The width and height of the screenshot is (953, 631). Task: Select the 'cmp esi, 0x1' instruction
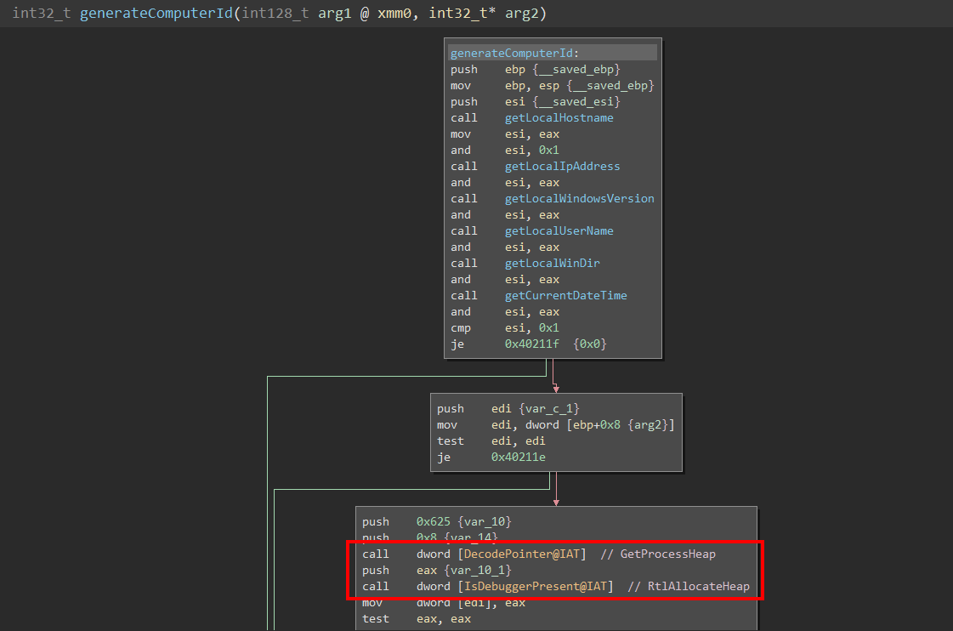[504, 327]
